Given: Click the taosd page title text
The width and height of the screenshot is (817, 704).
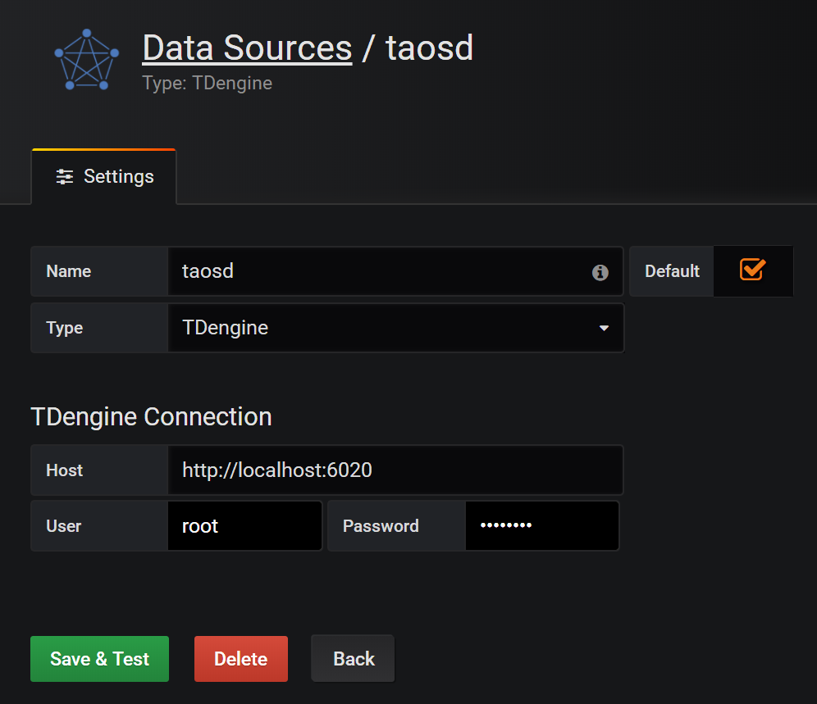Looking at the screenshot, I should click(x=430, y=48).
